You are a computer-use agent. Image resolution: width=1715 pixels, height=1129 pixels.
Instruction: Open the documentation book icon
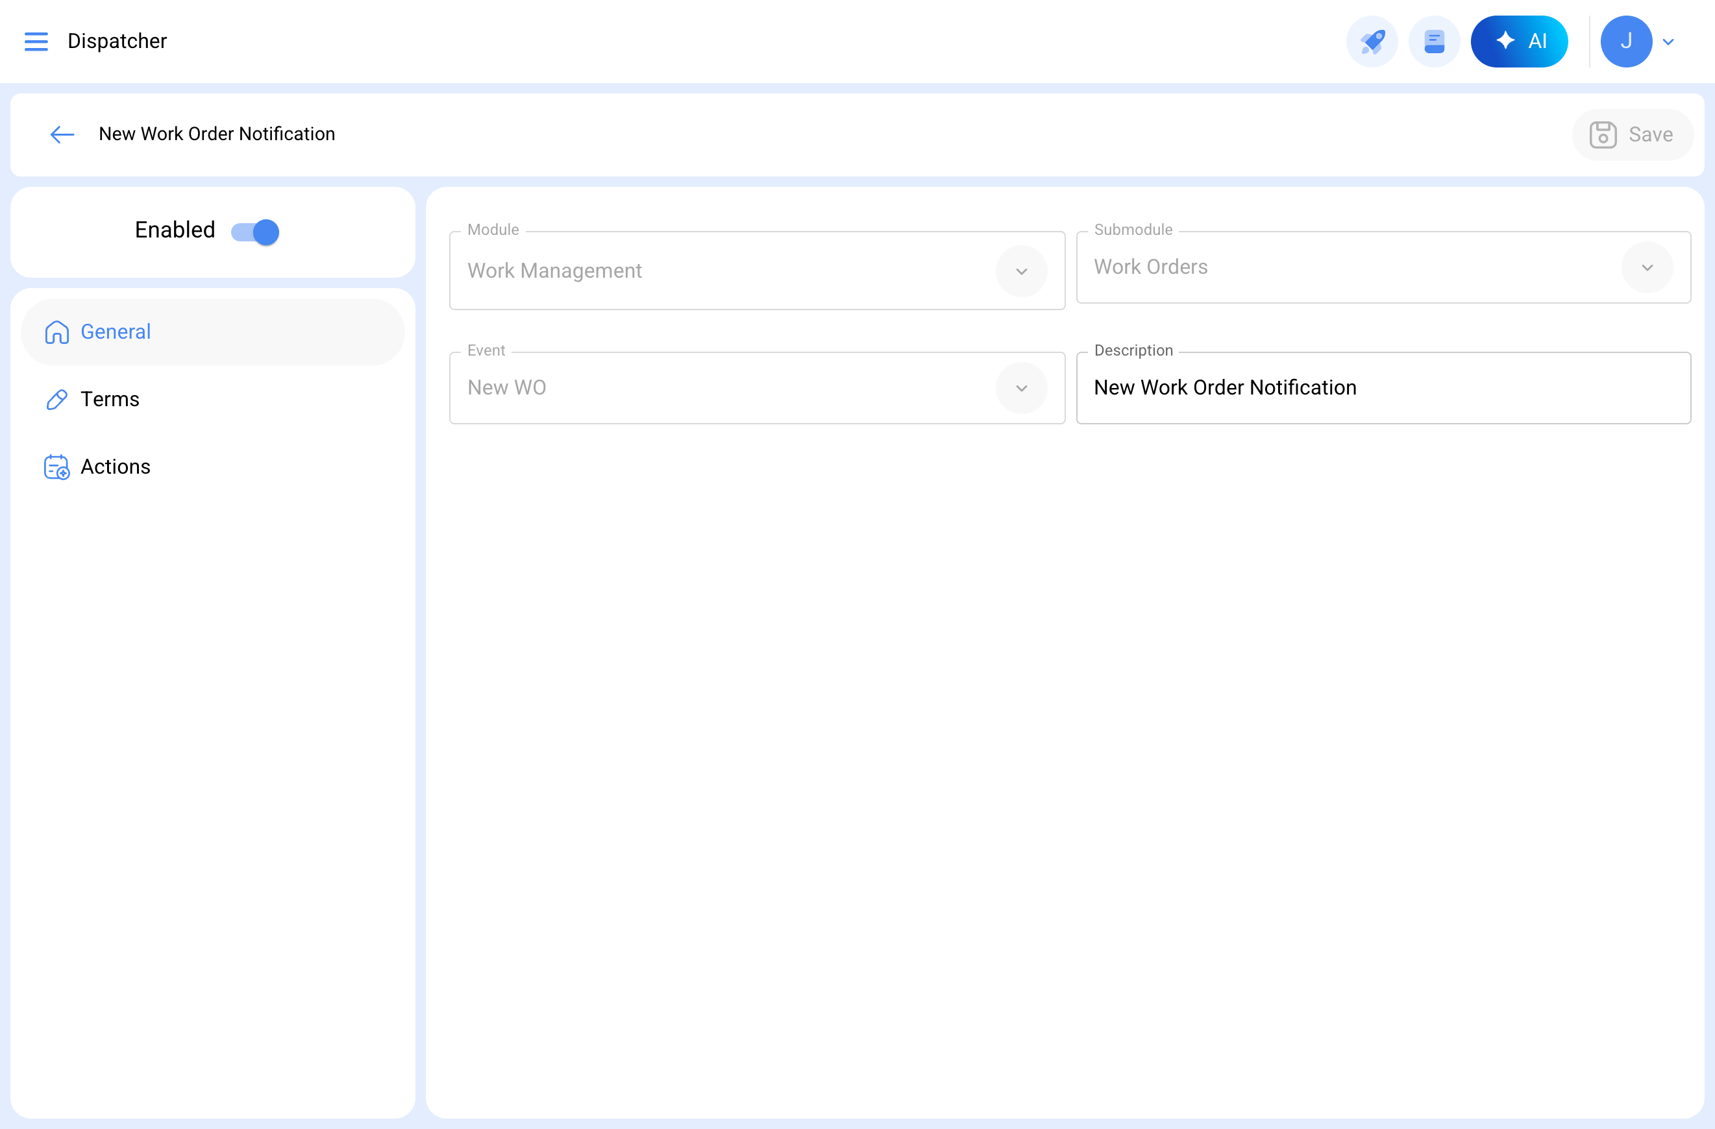(x=1434, y=41)
